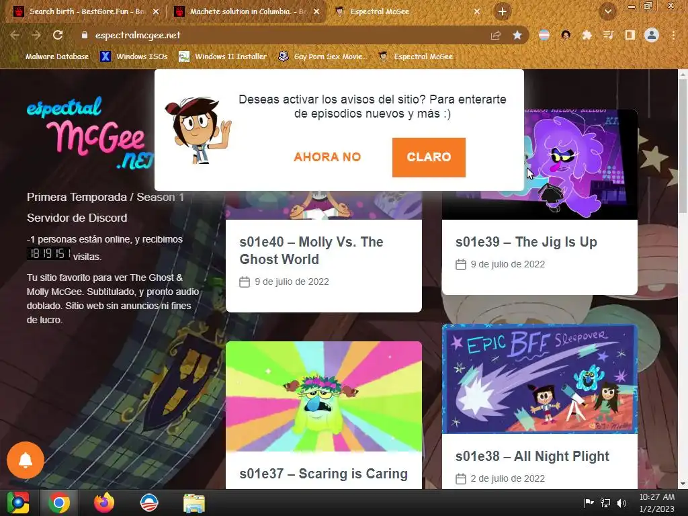Bookmark page with the star icon
This screenshot has width=688, height=516.
[517, 35]
